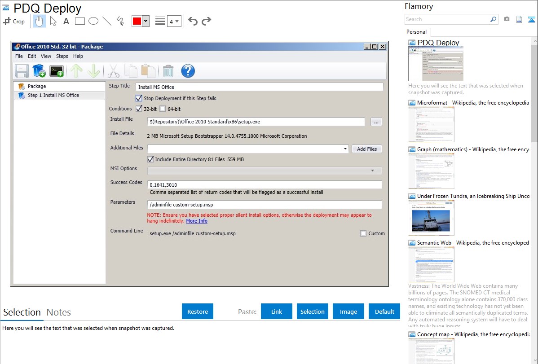
Task: Open the line width dropdown
Action: pyautogui.click(x=174, y=21)
